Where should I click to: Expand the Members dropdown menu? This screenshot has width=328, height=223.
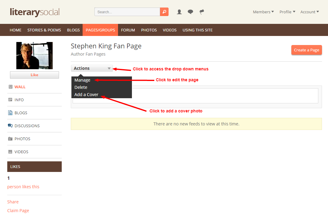[263, 12]
